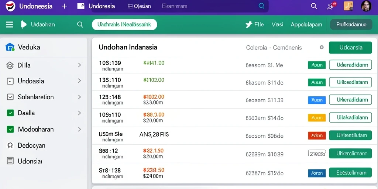Screen dimensions: 378x189
Task: Open the hamburger menu
Action: (9, 24)
